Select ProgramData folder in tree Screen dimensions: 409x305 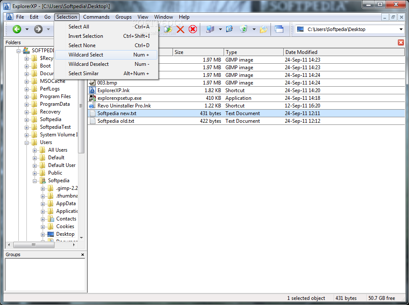[55, 104]
